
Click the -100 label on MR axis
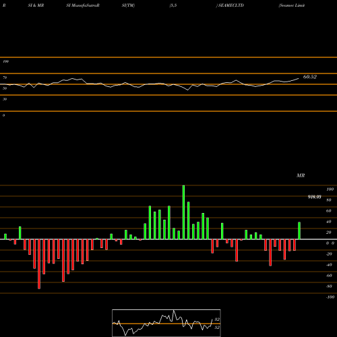click(x=330, y=297)
